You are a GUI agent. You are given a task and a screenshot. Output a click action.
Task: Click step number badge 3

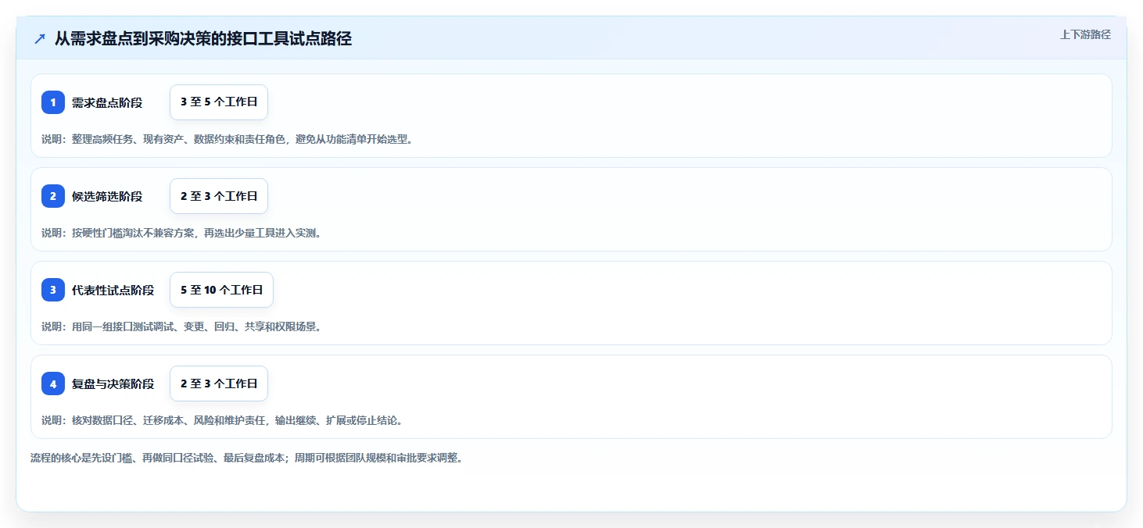53,290
